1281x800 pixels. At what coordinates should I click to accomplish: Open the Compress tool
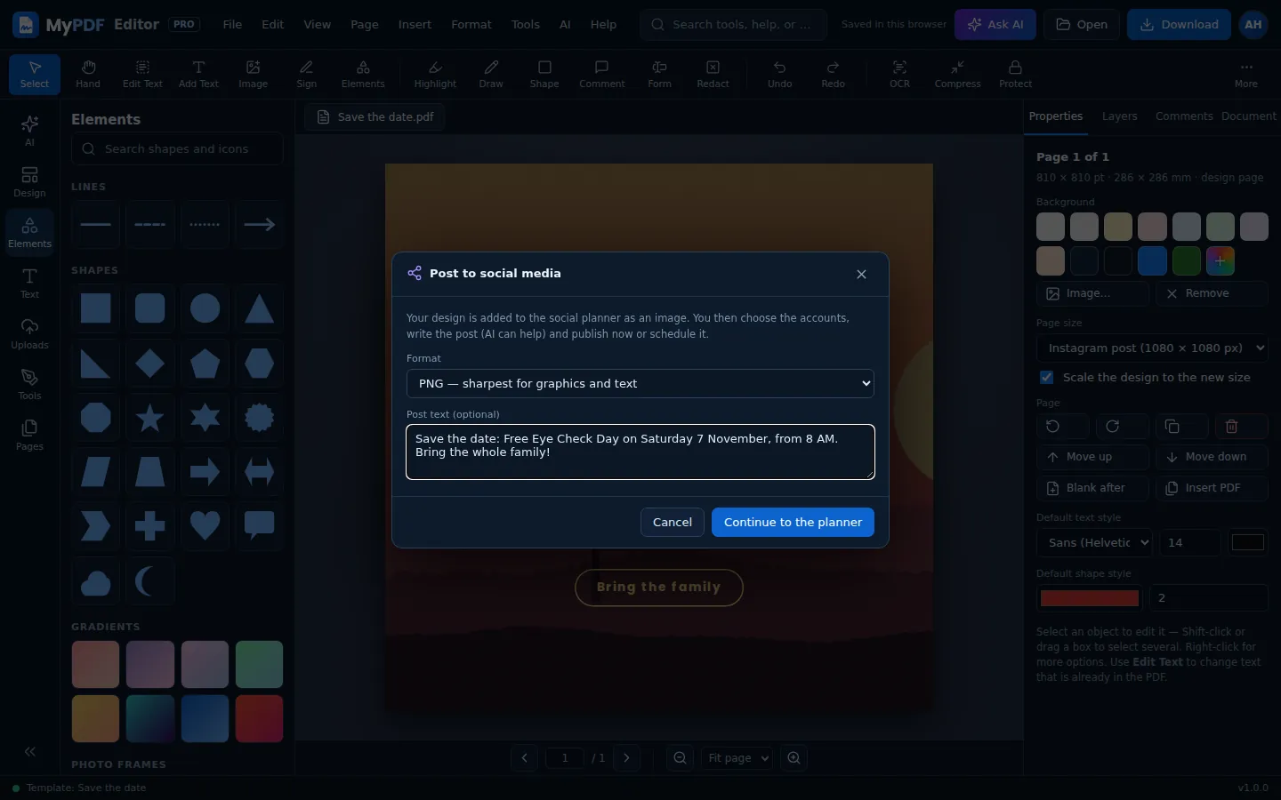[x=957, y=74]
